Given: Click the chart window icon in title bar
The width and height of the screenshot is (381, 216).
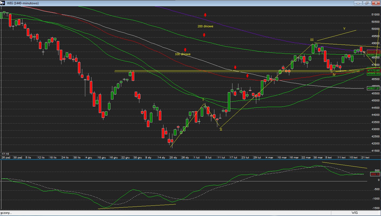Looking at the screenshot, I should click(x=2, y=3).
